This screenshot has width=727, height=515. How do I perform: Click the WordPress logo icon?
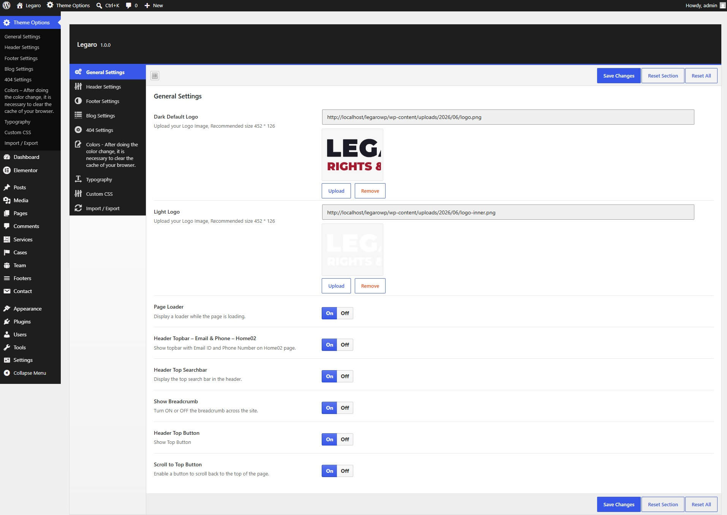point(6,5)
